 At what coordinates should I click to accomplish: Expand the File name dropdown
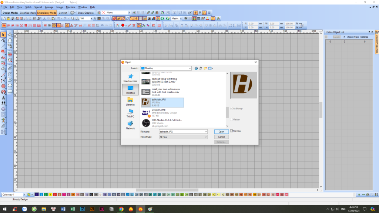pyautogui.click(x=206, y=132)
